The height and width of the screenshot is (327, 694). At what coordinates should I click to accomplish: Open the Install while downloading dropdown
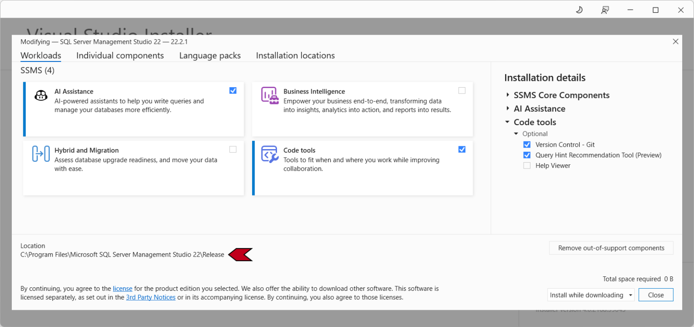coord(631,294)
